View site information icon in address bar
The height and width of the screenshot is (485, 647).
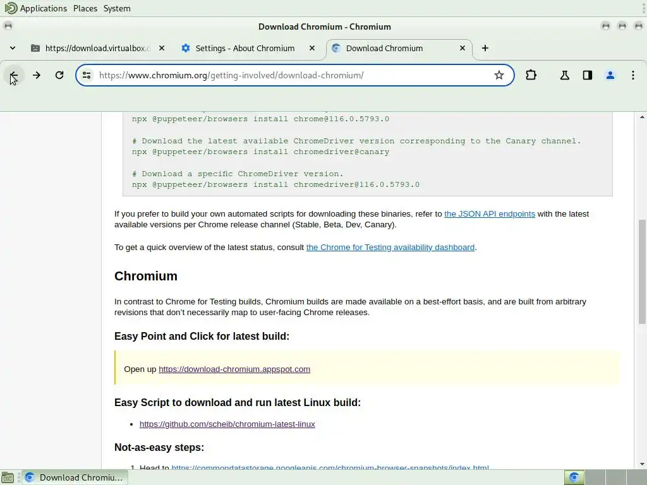click(x=86, y=76)
